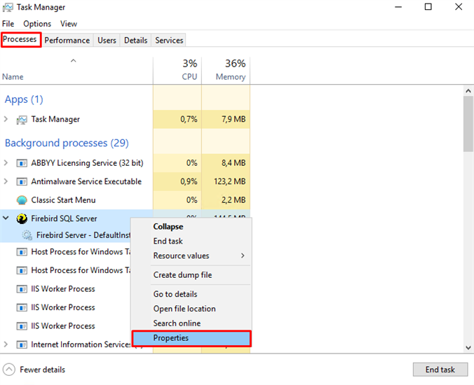Viewport: 474px width, 385px height.
Task: Select the ABBYY Licensing Service (32 bit) name
Action: point(87,163)
